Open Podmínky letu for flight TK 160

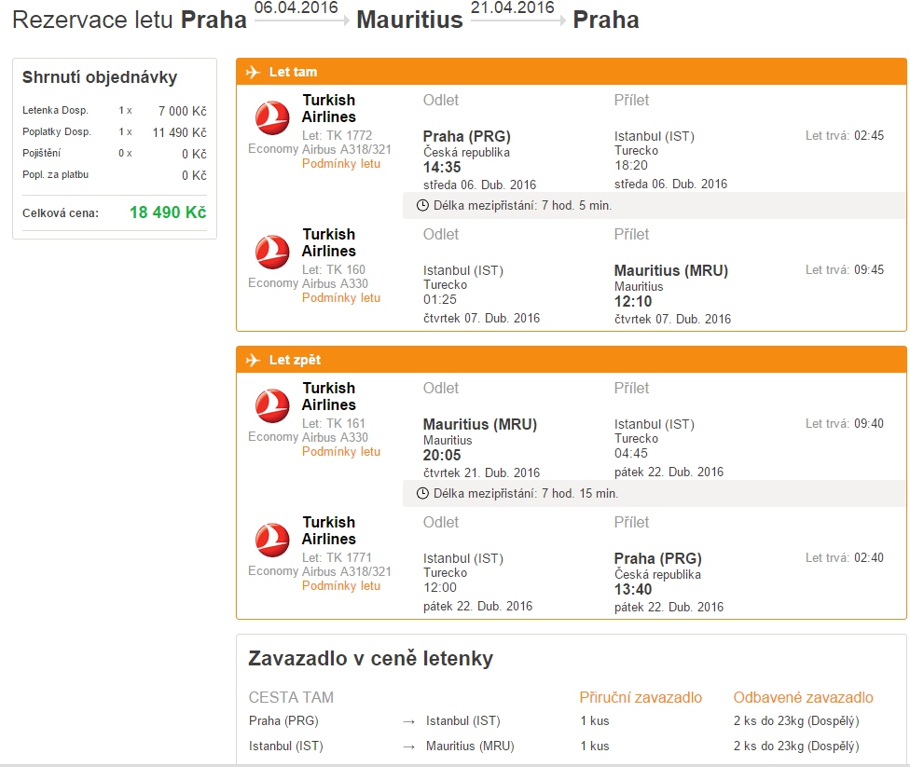point(341,297)
